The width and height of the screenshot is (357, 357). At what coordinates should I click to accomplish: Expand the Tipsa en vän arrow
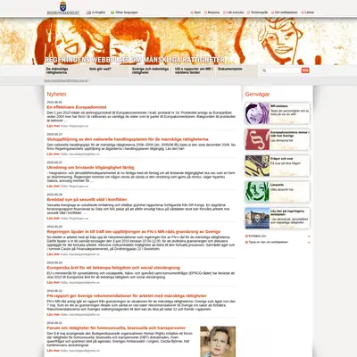(309, 243)
